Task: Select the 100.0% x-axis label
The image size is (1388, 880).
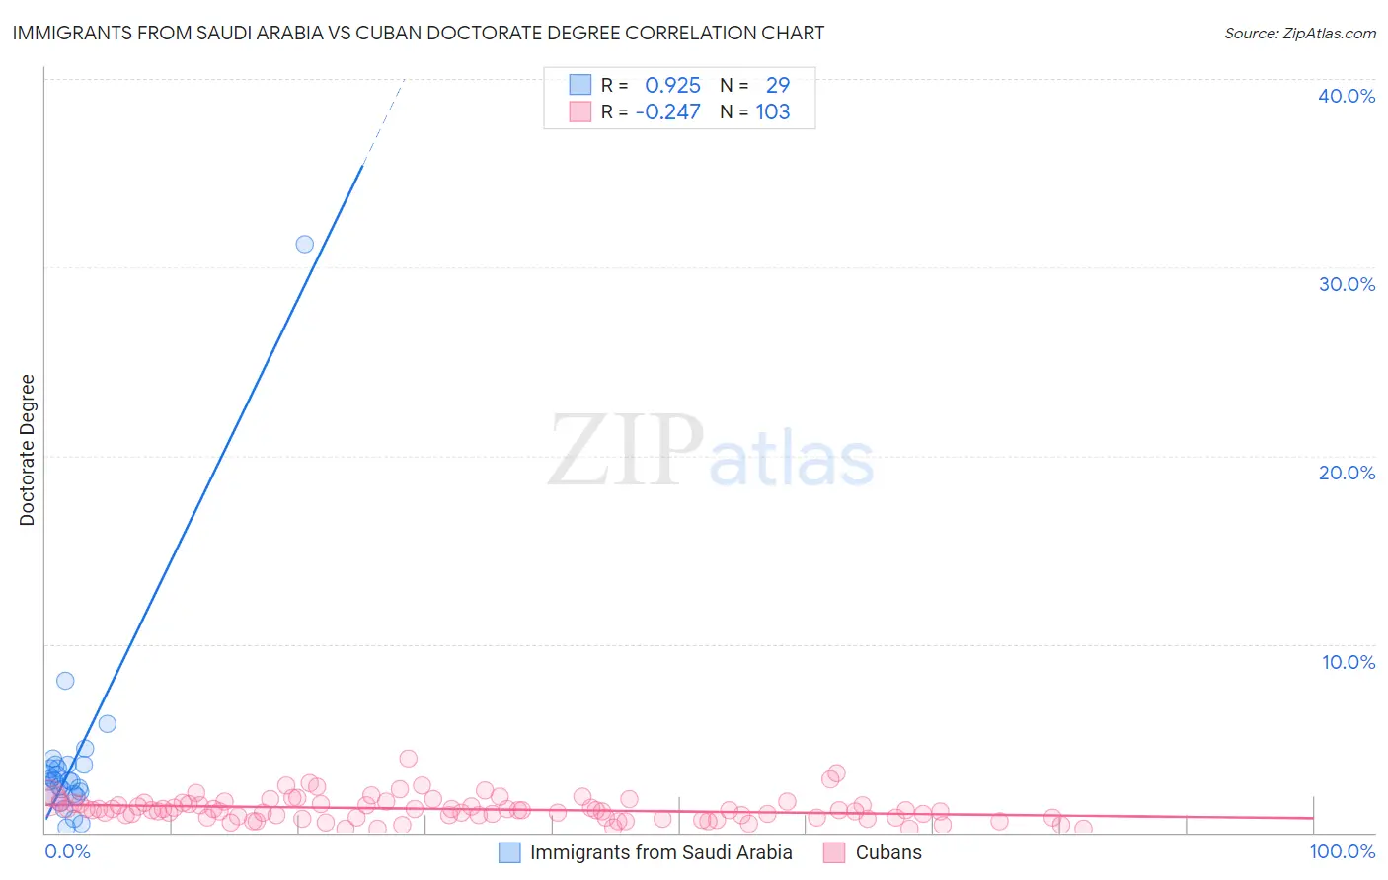Action: point(1342,851)
